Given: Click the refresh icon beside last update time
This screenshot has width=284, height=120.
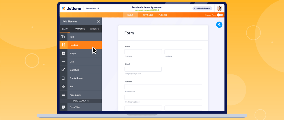Looking at the screenshot, I should (x=158, y=10).
